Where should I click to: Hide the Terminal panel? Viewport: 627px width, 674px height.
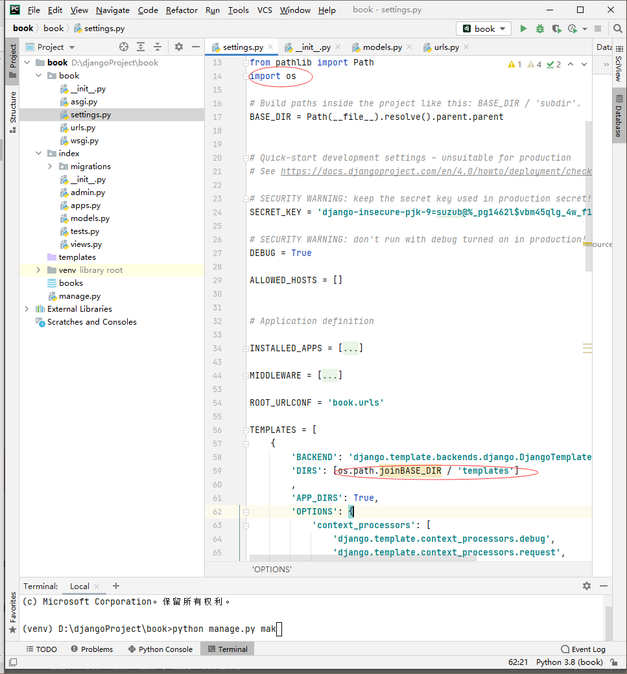pyautogui.click(x=604, y=586)
